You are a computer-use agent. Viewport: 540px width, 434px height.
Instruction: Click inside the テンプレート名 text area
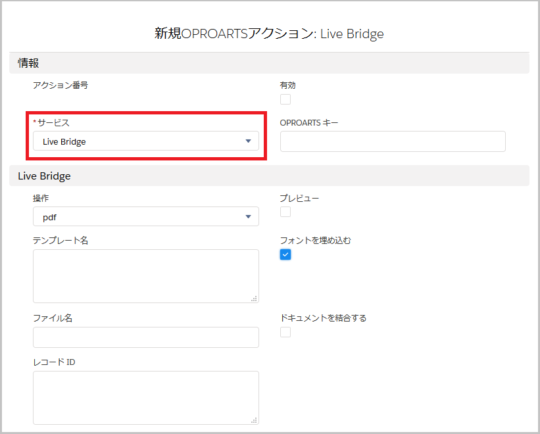145,276
